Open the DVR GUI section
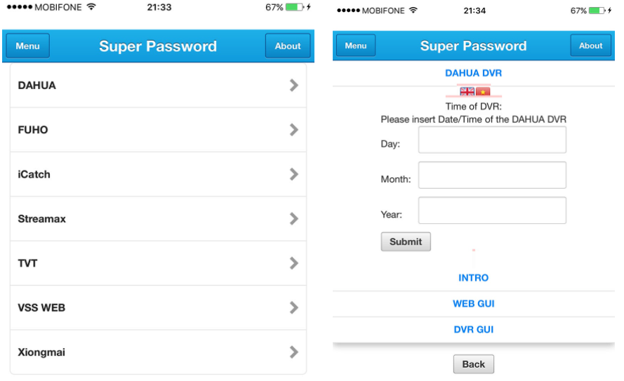Viewport: 624px width, 381px height. [474, 330]
